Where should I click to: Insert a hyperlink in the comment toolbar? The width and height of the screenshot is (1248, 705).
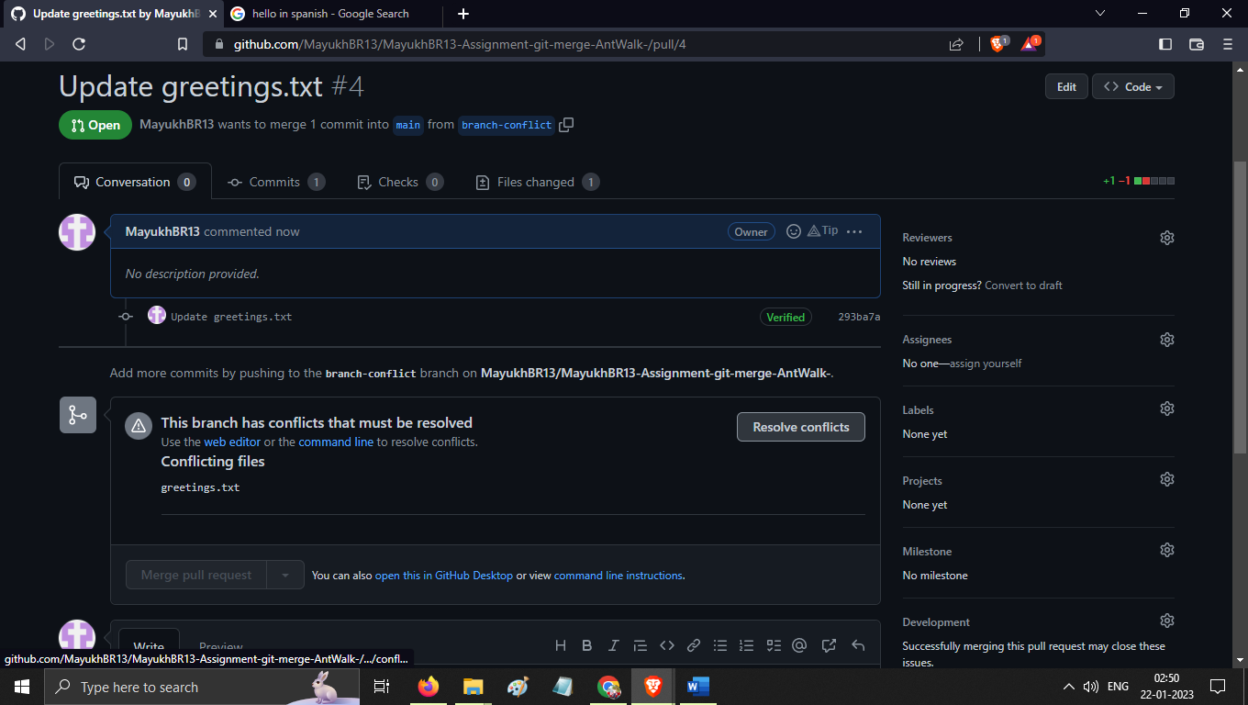[694, 645]
